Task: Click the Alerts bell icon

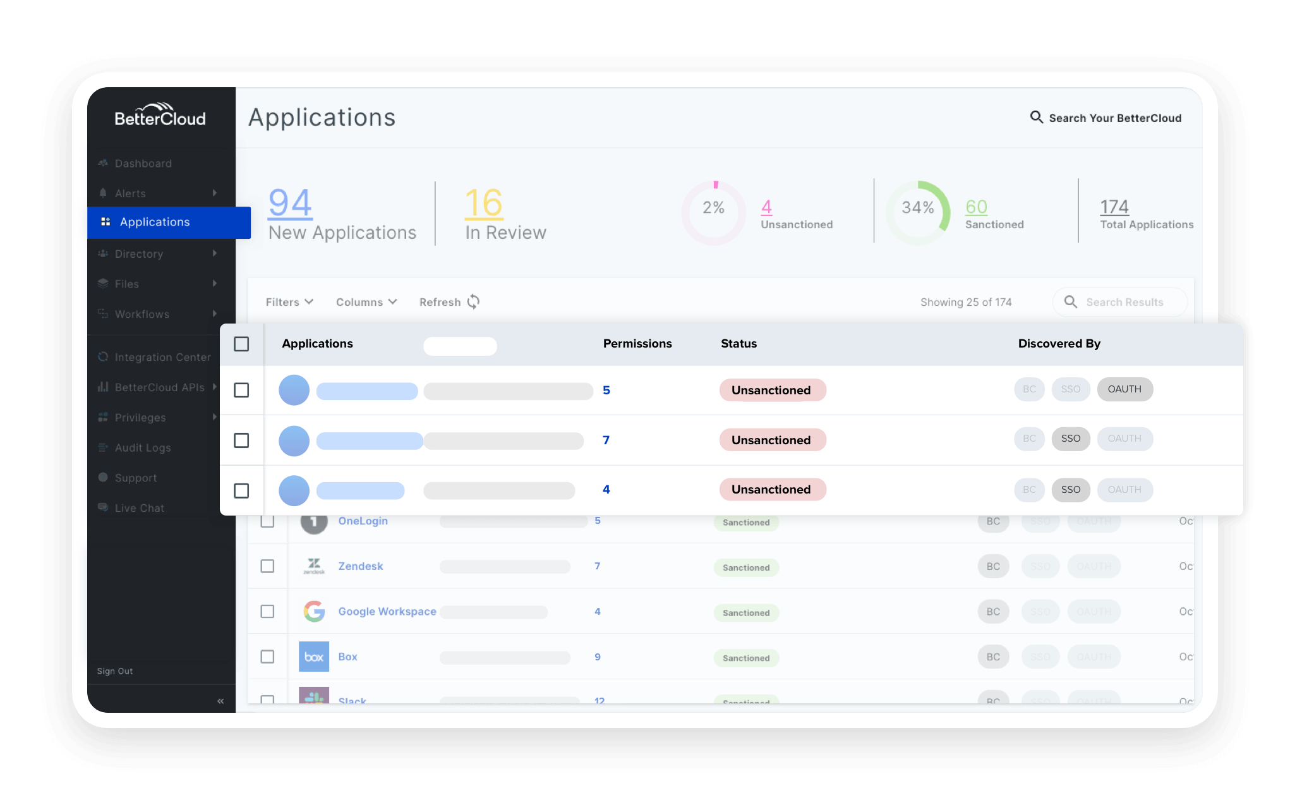Action: (x=103, y=193)
